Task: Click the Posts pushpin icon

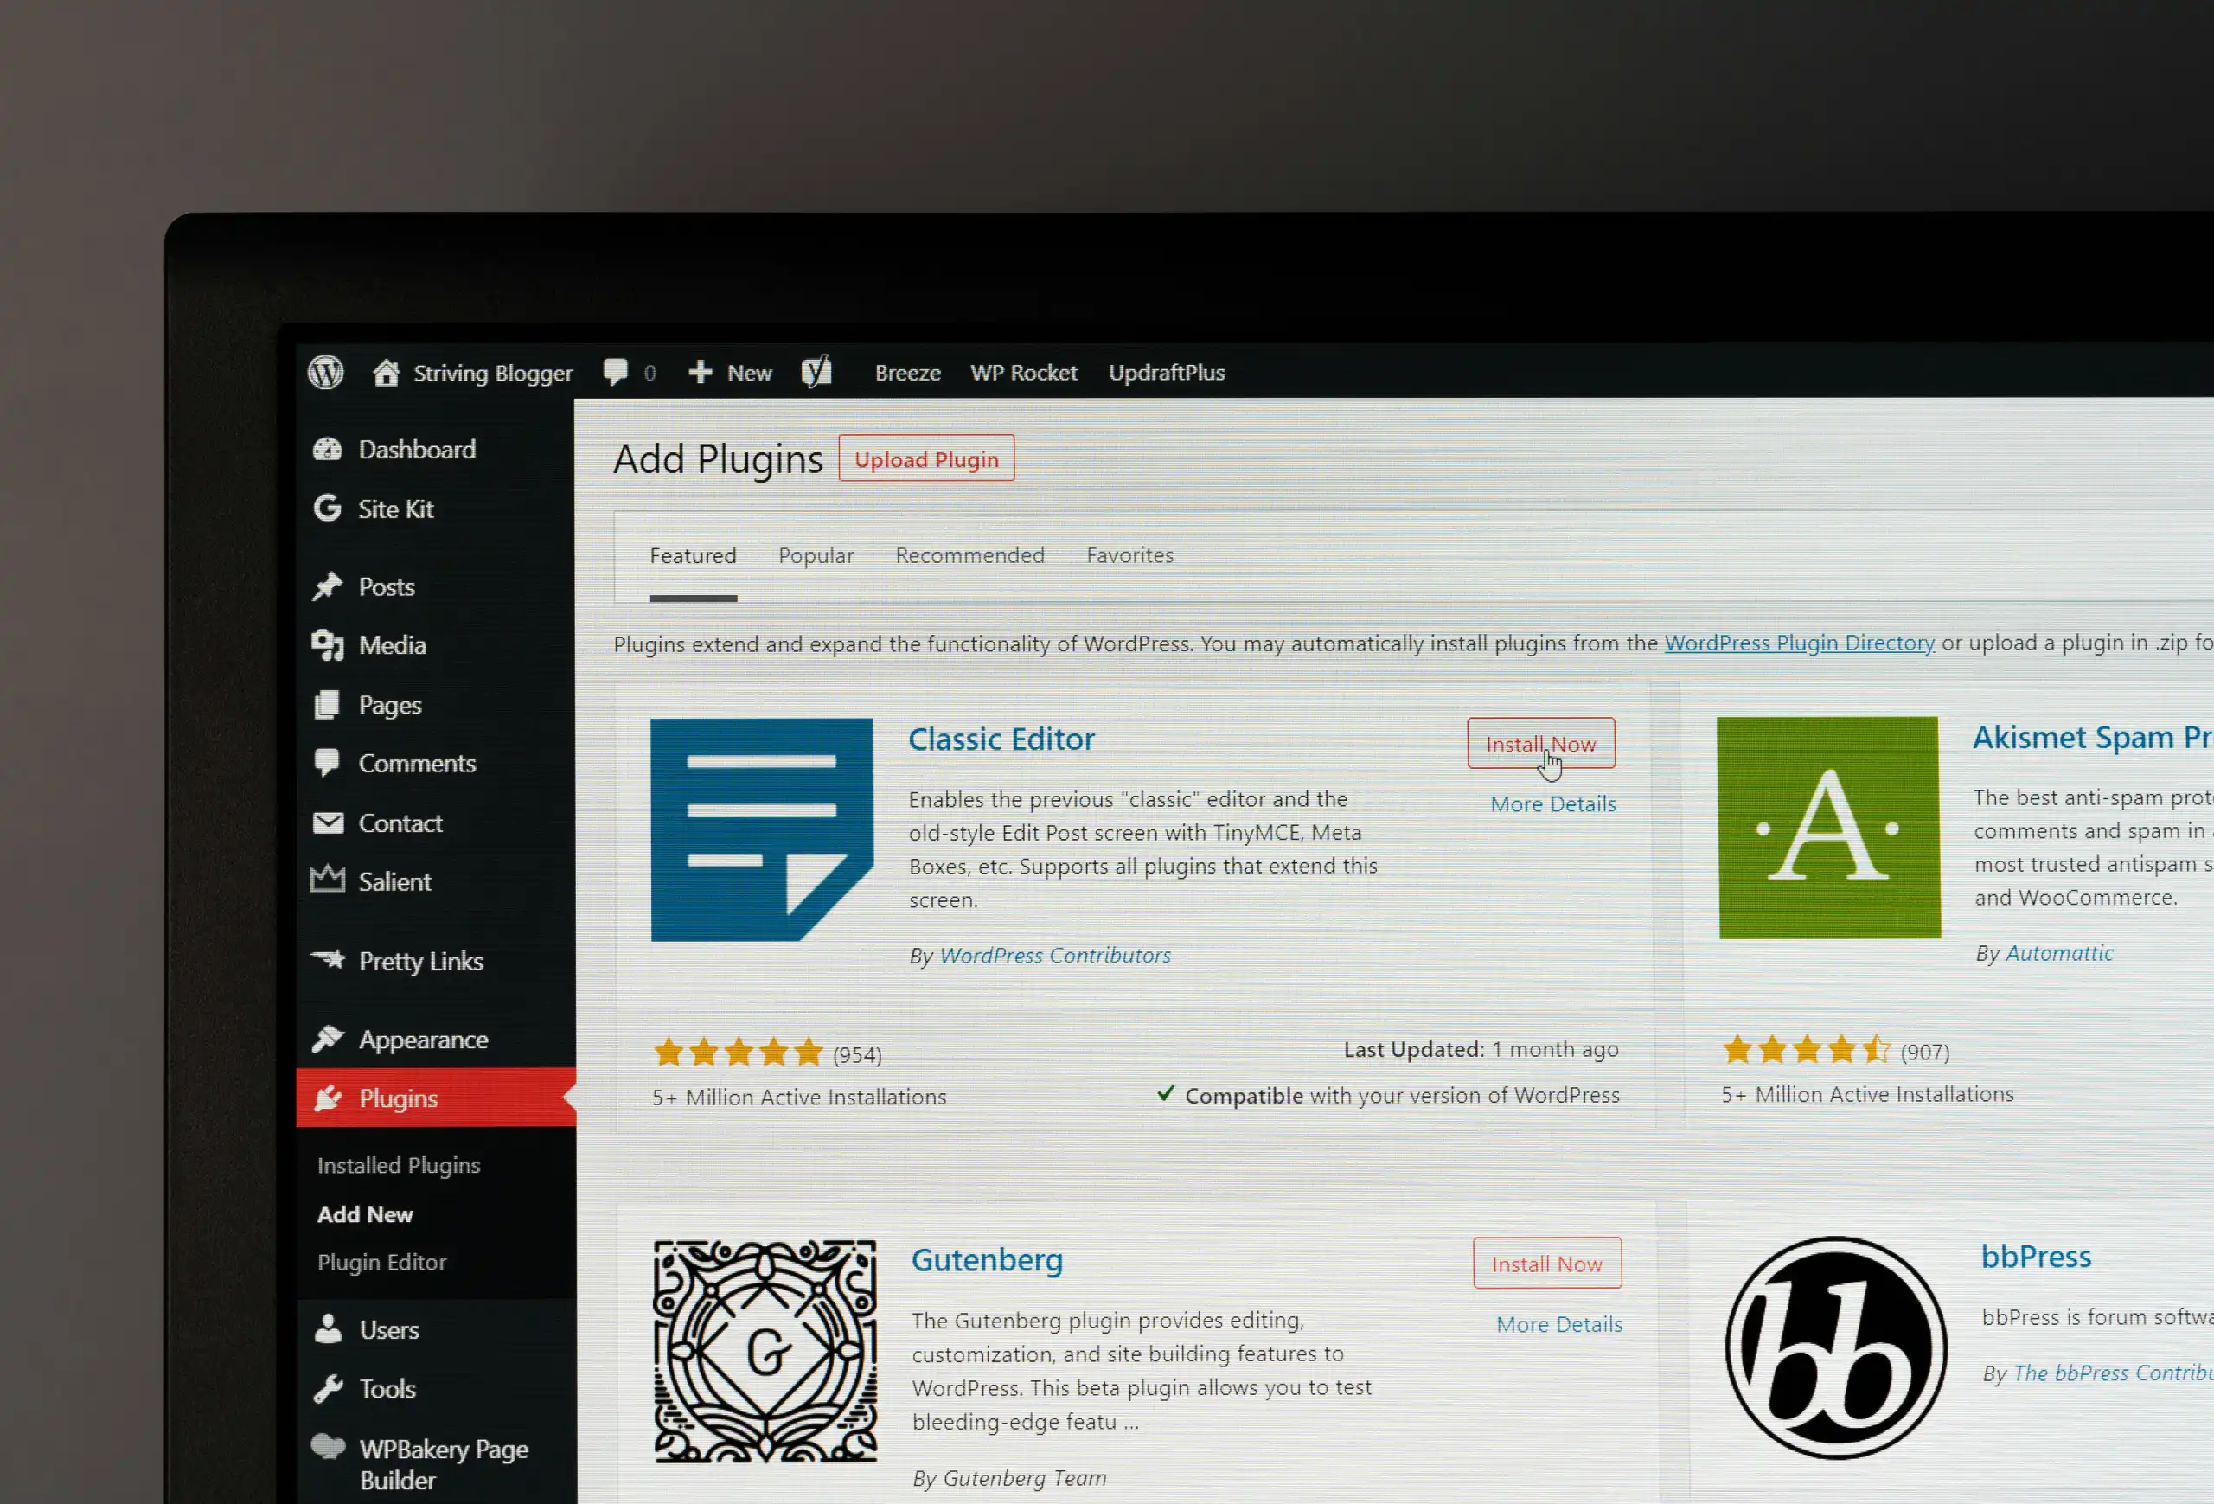Action: [x=328, y=586]
